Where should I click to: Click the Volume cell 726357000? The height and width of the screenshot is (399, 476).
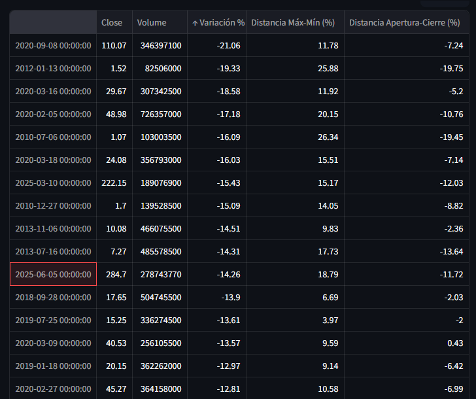click(x=160, y=114)
